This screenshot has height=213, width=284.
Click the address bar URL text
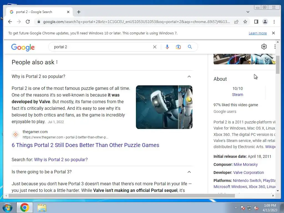pos(136,22)
